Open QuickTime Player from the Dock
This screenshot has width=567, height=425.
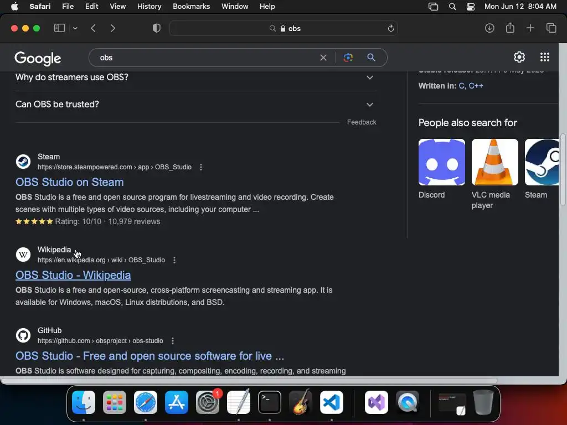(x=408, y=402)
